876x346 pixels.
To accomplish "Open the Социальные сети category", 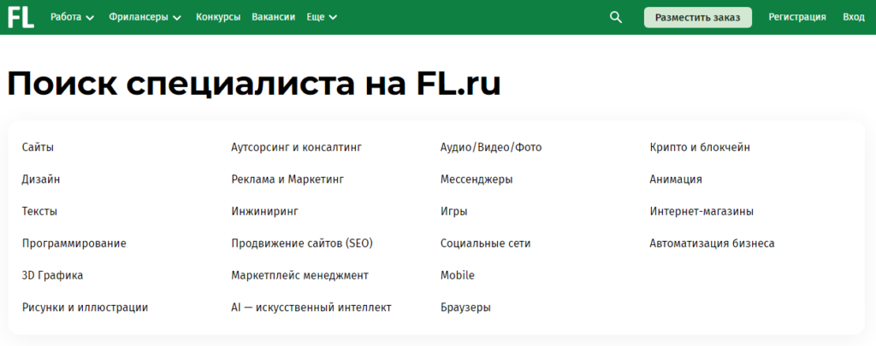I will 486,243.
